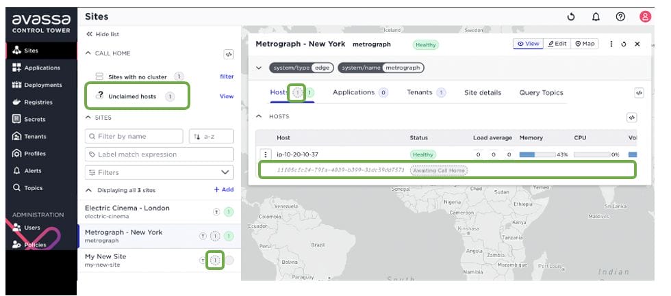This screenshot has width=671, height=296.
Task: Open the three-dot menu for host ip-10-20-10-37
Action: 266,154
